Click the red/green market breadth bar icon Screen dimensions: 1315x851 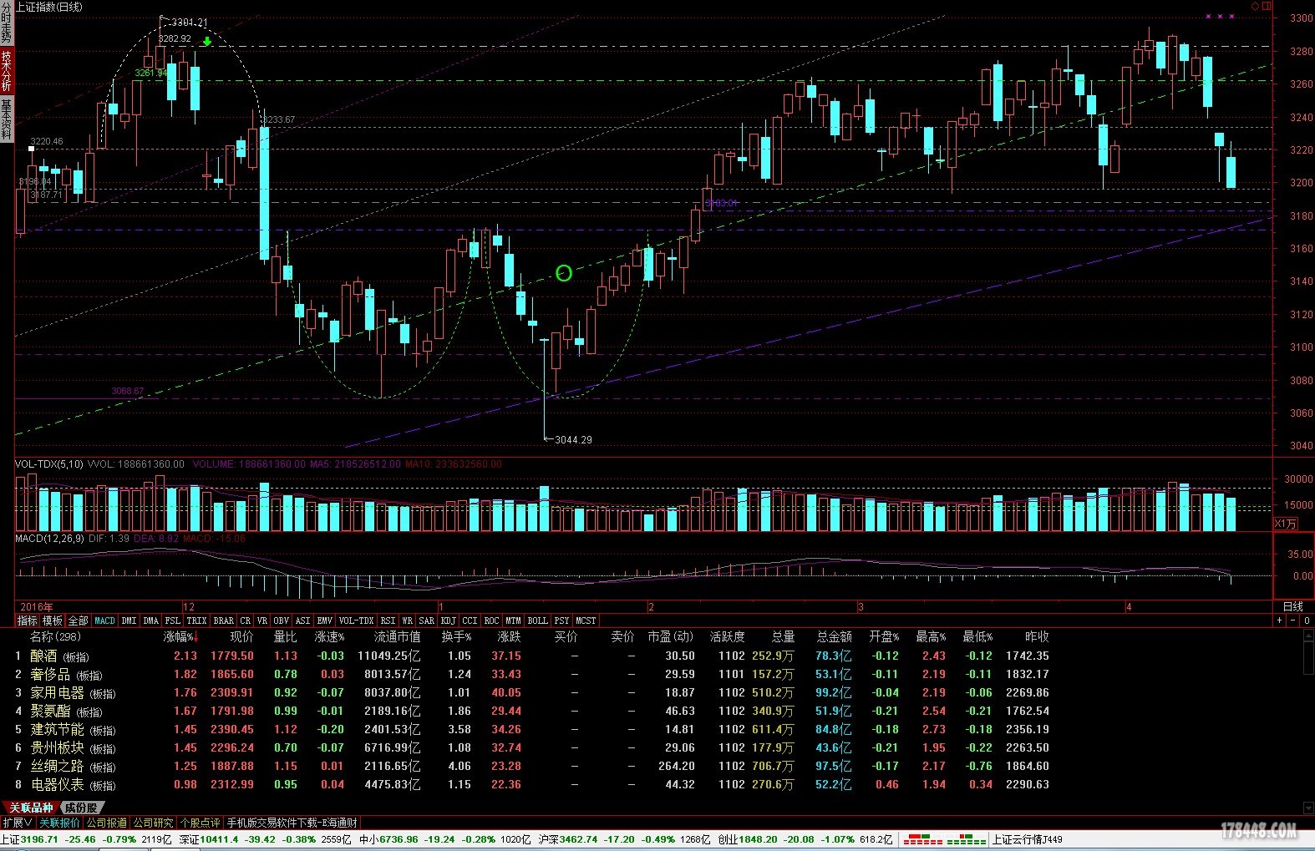[x=945, y=839]
